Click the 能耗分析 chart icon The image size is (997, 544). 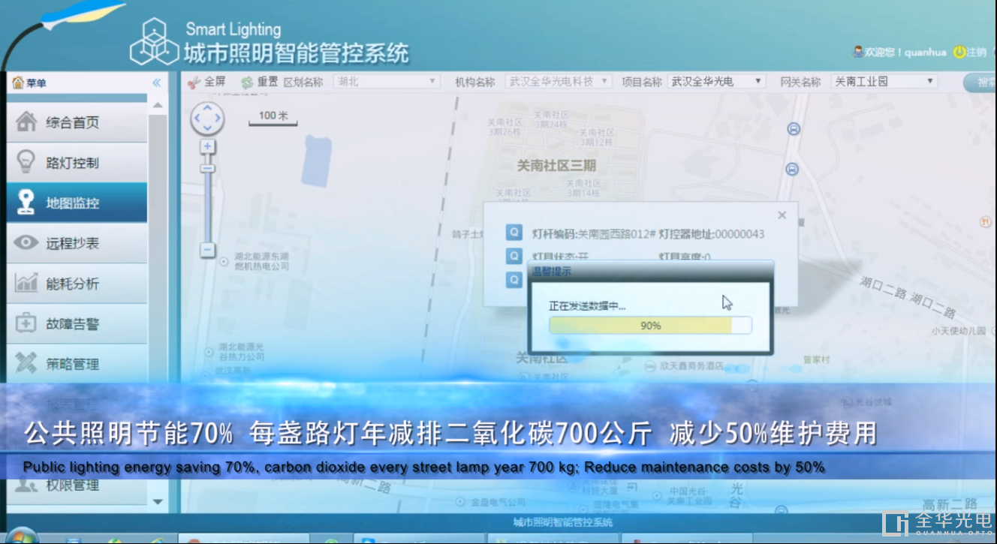click(x=26, y=284)
